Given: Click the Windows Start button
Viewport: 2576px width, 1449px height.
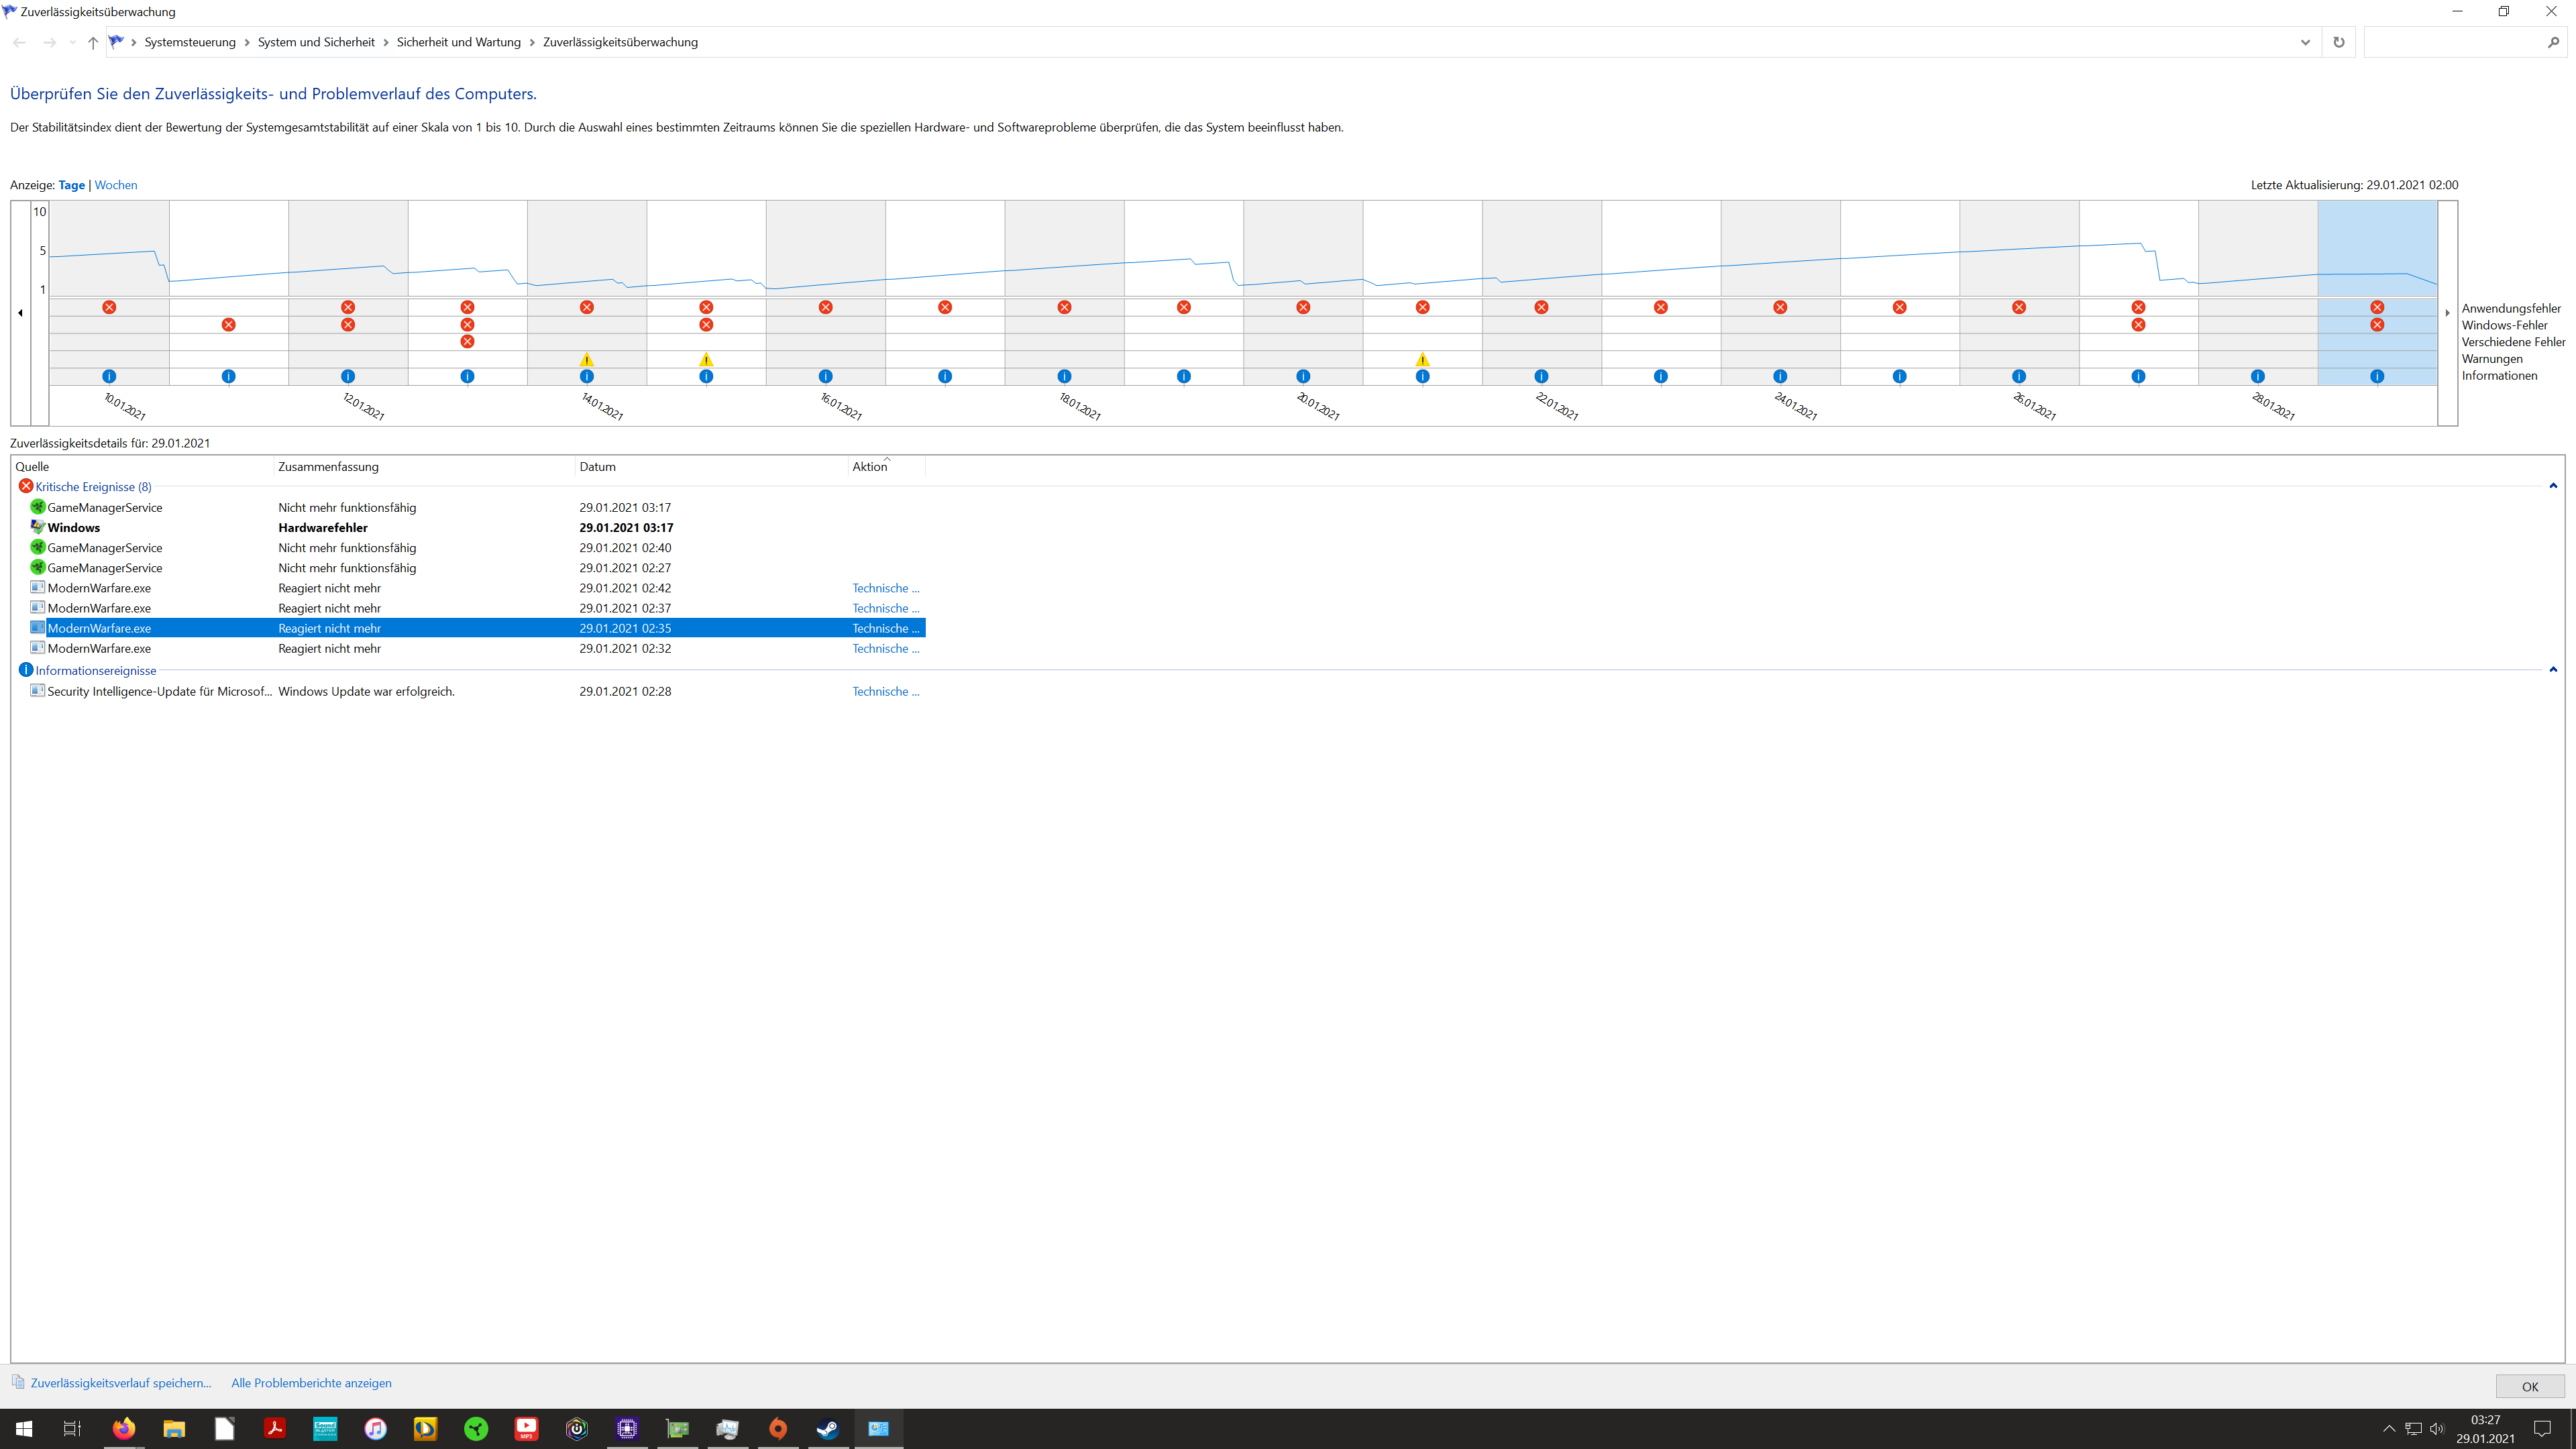Looking at the screenshot, I should (24, 1428).
